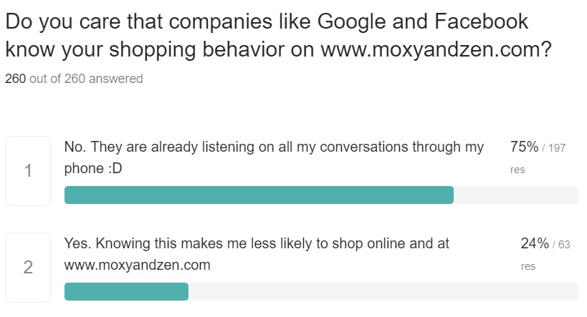Click the 'res' label under 75%
Screen dimensions: 587x317
(x=517, y=170)
